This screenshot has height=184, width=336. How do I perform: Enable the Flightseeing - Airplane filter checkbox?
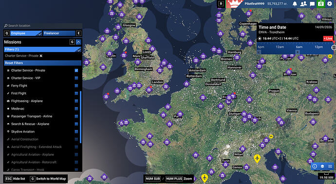(76, 101)
